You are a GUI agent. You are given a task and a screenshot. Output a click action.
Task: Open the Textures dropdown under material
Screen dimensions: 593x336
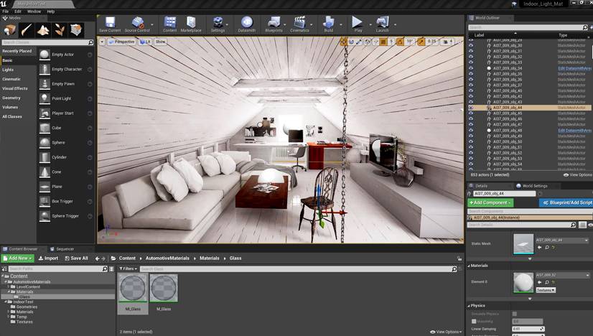546,290
